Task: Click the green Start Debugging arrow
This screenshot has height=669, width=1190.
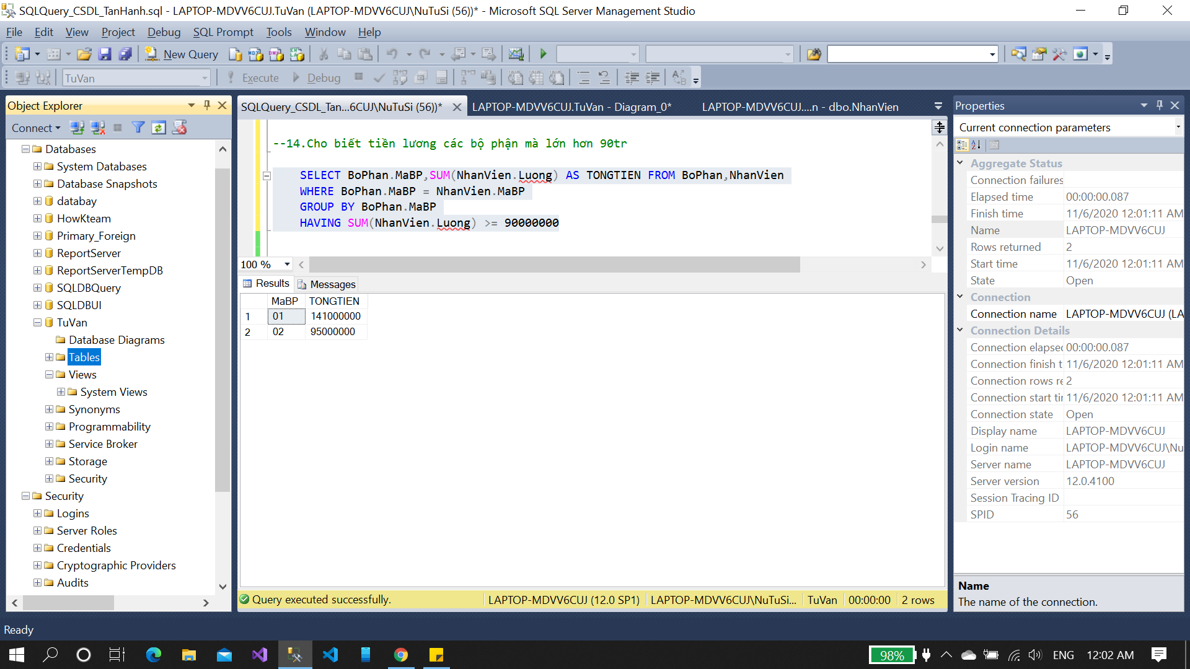Action: [544, 55]
